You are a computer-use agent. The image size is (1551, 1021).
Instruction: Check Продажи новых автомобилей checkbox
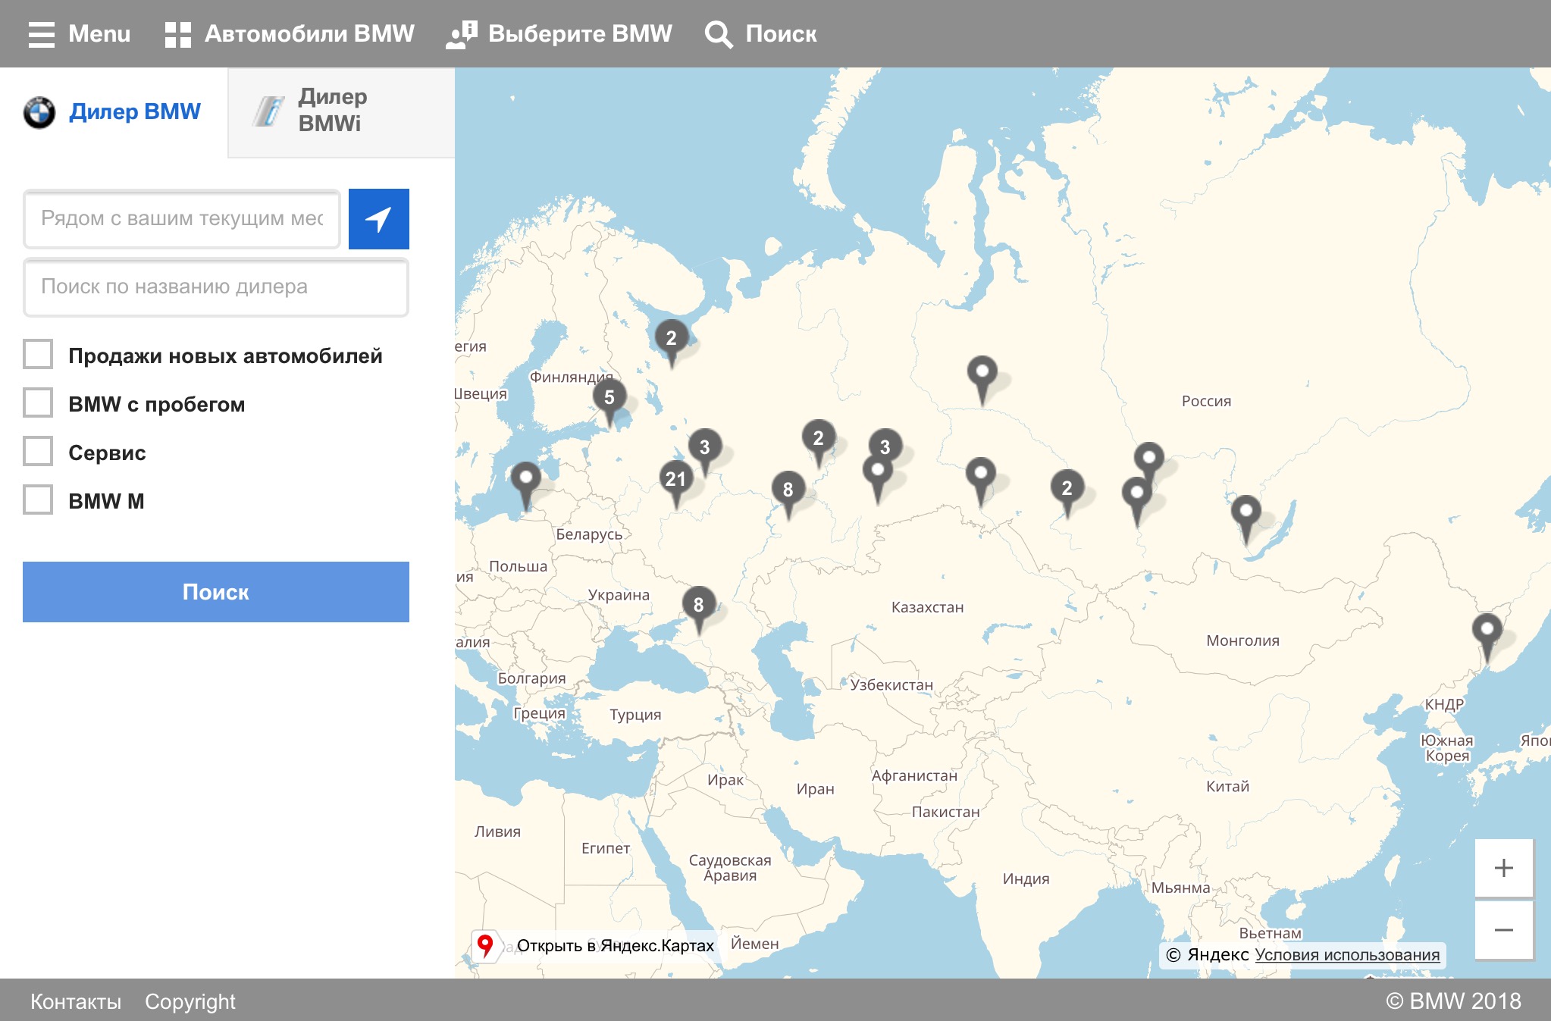coord(38,354)
